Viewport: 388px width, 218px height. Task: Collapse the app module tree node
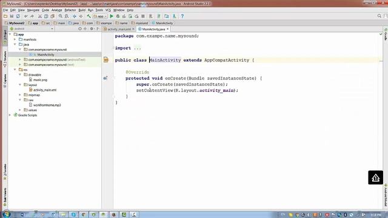coord(10,35)
